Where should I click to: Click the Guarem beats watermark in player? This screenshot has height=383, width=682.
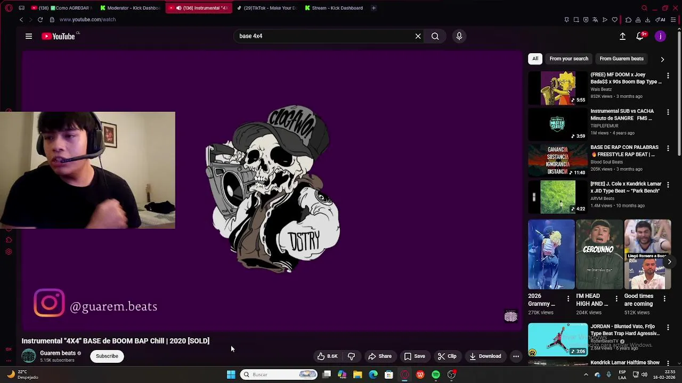(510, 317)
